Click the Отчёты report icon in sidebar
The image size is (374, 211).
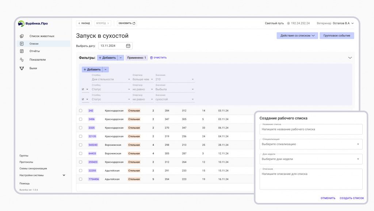22,51
